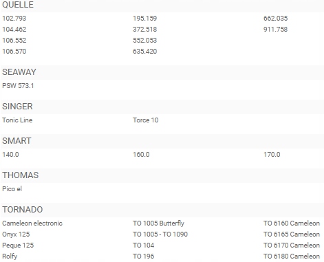Select Thomas Pico el
This screenshot has height=262, width=324.
(x=12, y=189)
